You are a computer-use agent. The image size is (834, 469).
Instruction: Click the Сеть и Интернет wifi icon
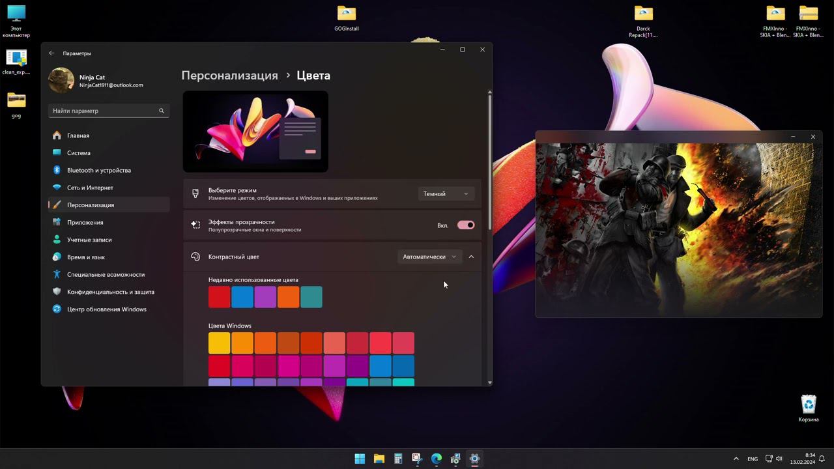click(x=57, y=188)
